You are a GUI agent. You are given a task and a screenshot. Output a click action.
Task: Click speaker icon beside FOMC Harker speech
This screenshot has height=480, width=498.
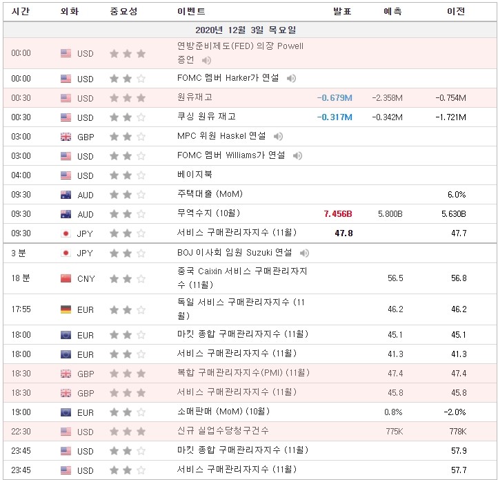291,78
